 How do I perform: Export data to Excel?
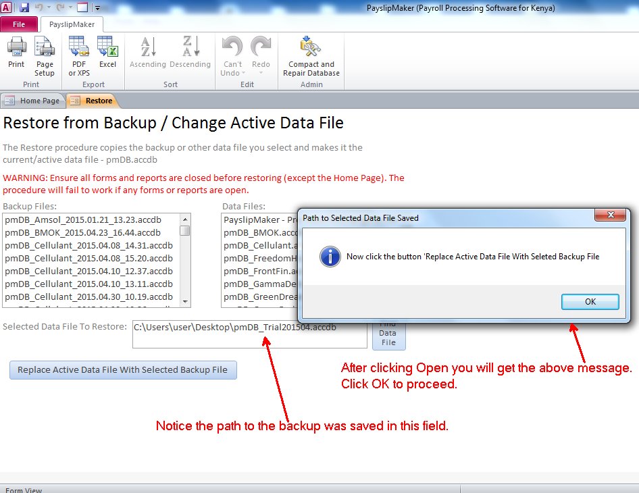click(x=107, y=52)
